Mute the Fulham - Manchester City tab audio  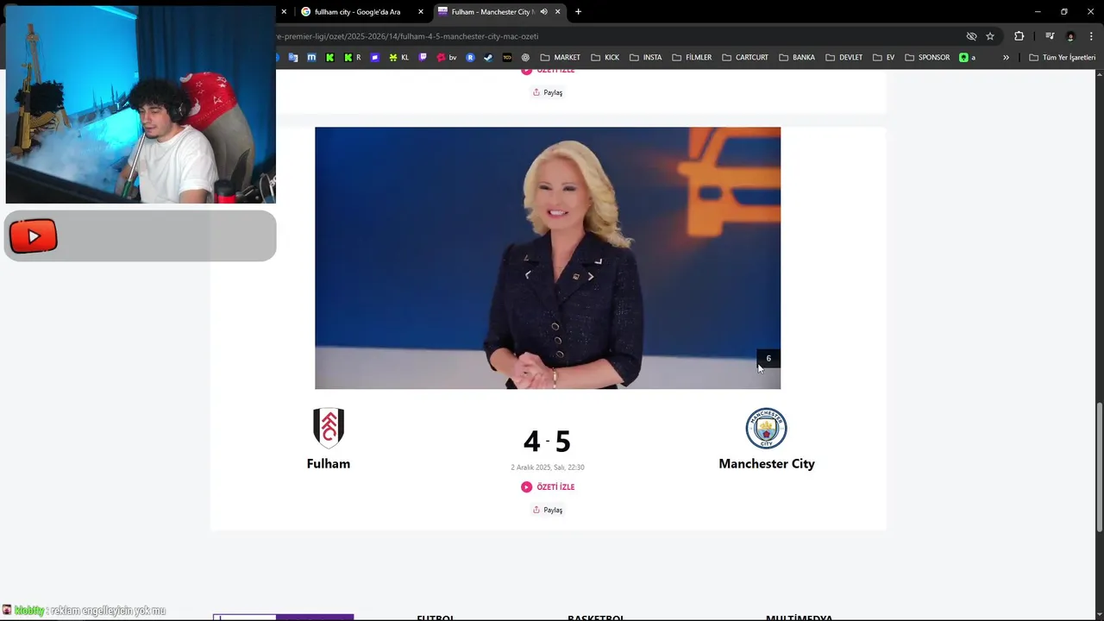543,12
